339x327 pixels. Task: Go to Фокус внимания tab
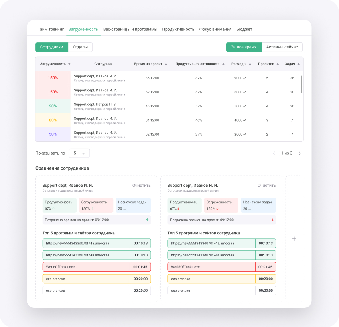point(215,29)
